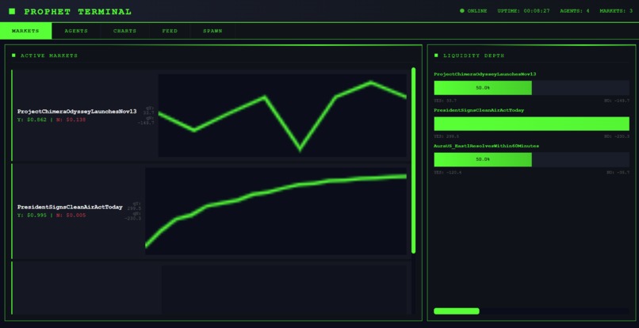Click the ACTIVE MARKETS panel heading
The height and width of the screenshot is (328, 639).
[x=49, y=55]
